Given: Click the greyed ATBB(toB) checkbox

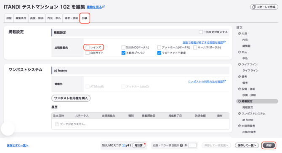Looking at the screenshot, I should point(88,87).
